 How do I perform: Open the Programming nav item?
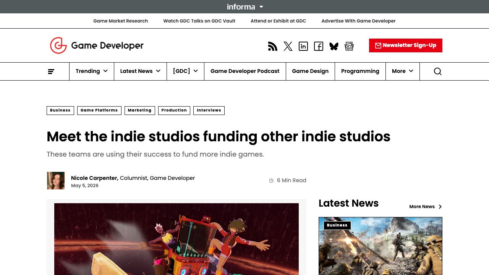click(x=360, y=71)
